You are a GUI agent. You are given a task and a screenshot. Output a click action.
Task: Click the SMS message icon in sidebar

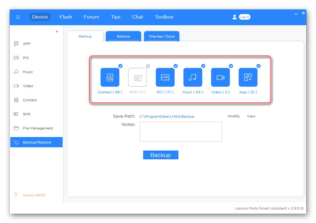(16, 114)
